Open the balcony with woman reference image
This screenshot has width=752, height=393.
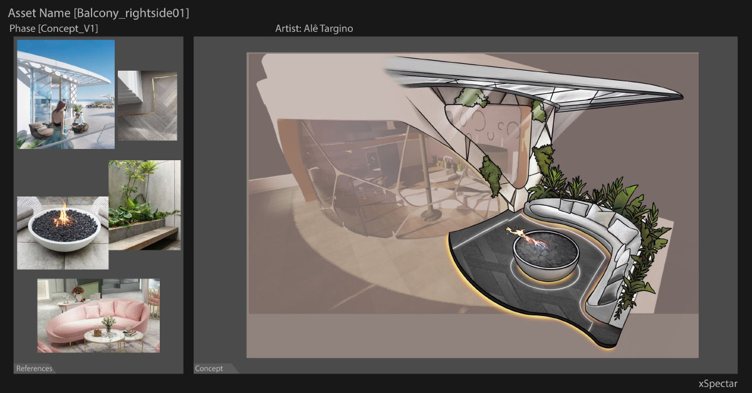(66, 94)
